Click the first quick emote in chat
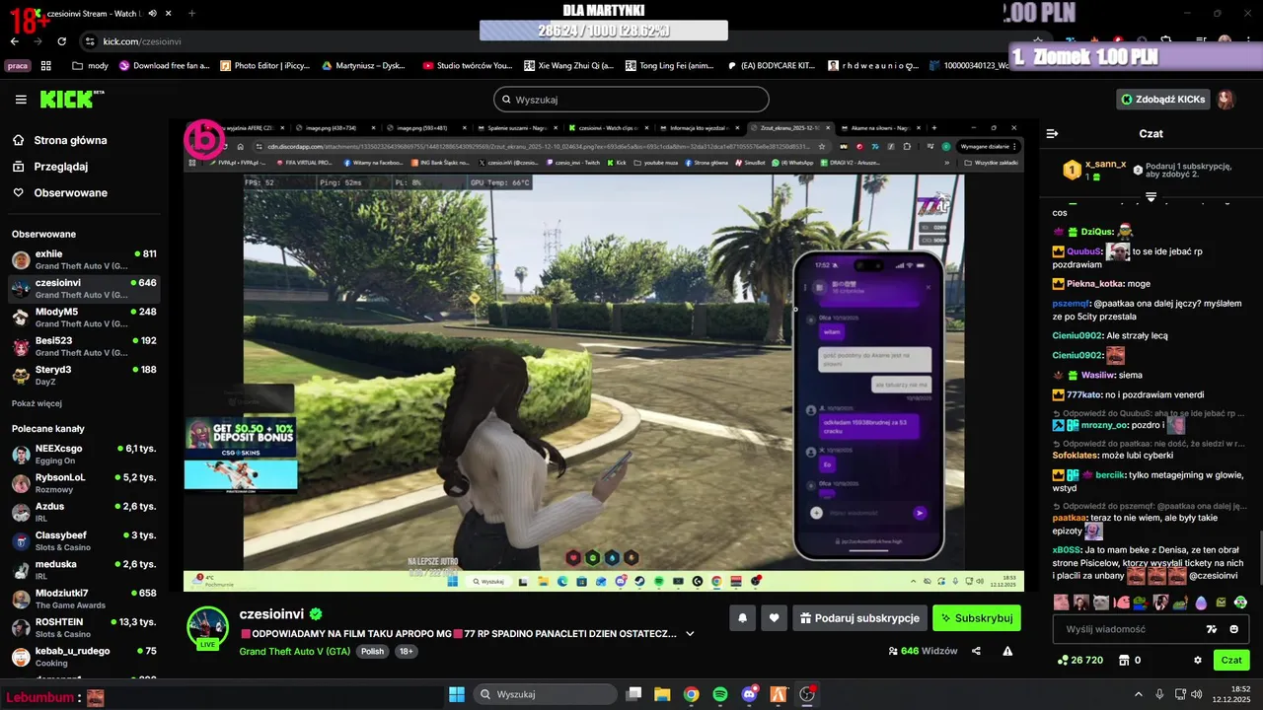The width and height of the screenshot is (1263, 710). pos(1061,602)
